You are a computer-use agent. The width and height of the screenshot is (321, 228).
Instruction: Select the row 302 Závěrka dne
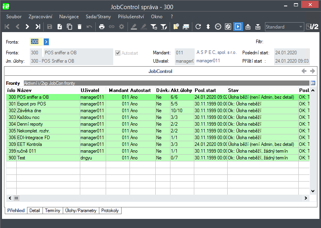(x=158, y=111)
